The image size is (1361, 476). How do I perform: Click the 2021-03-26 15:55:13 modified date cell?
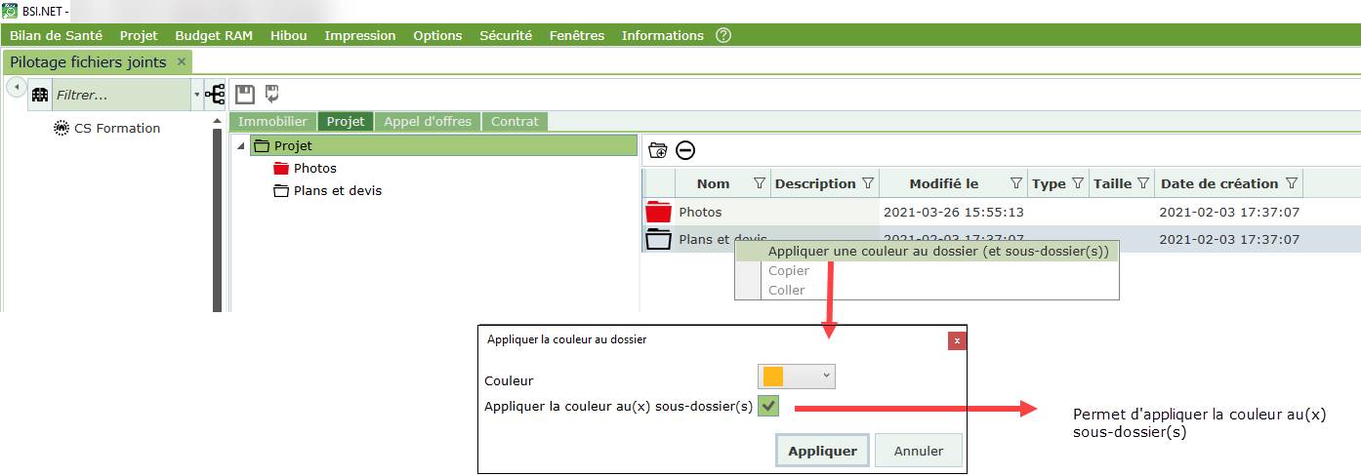pyautogui.click(x=954, y=212)
